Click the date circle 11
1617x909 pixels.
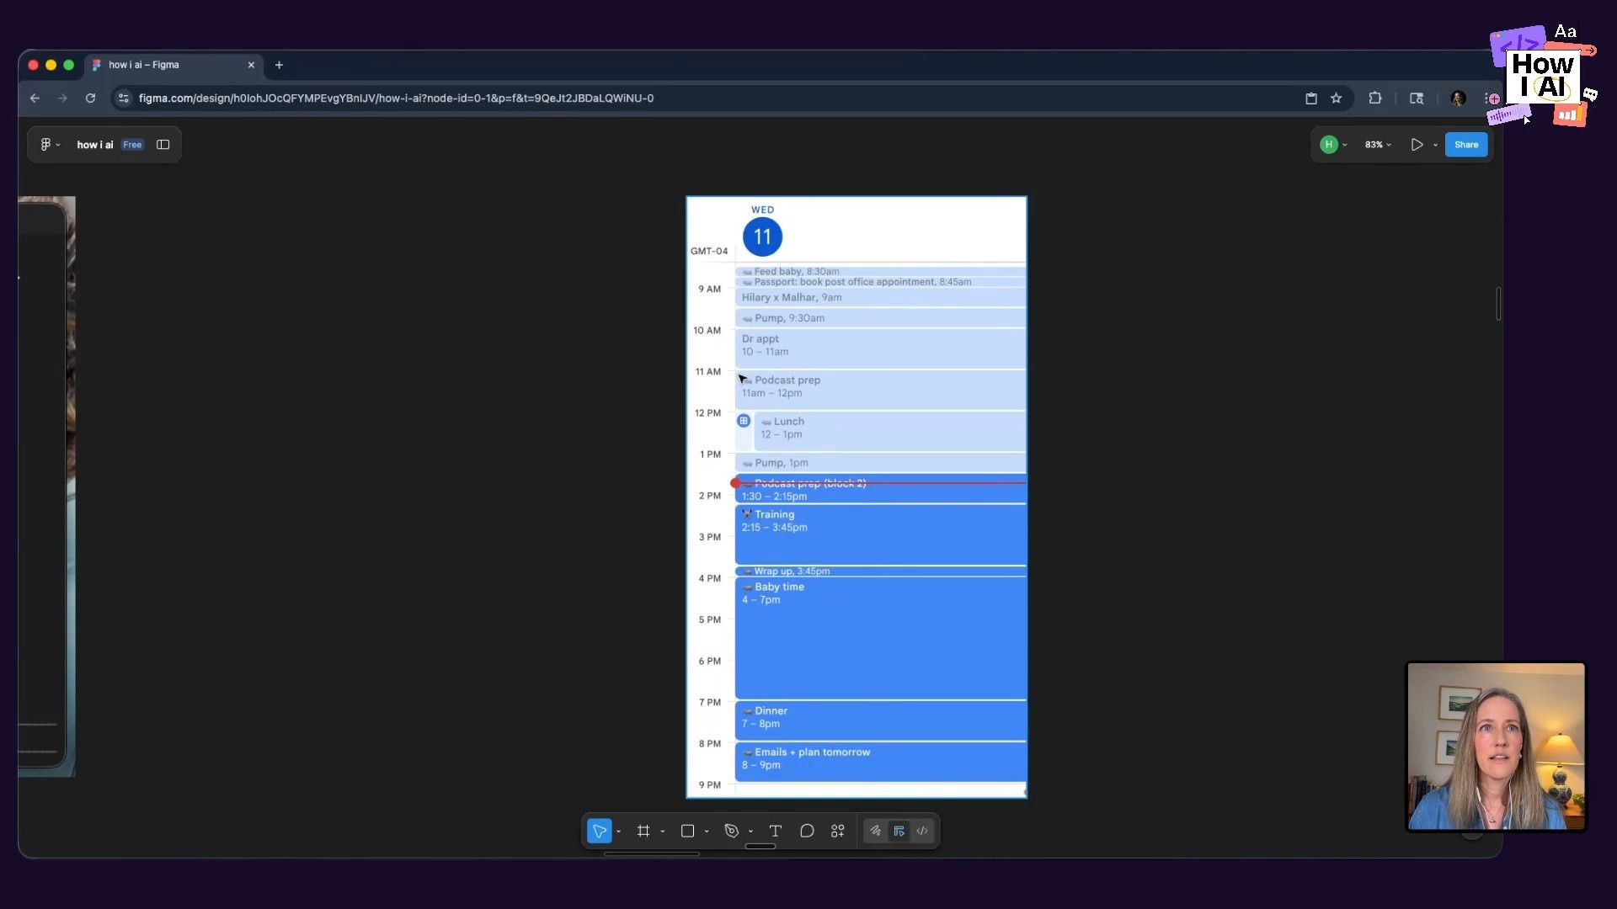click(762, 237)
